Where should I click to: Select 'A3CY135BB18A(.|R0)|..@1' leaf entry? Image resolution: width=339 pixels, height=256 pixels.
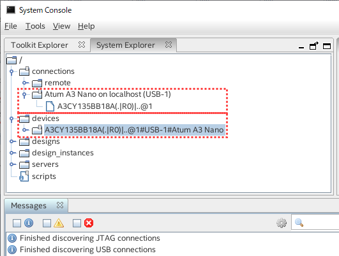tap(105, 106)
